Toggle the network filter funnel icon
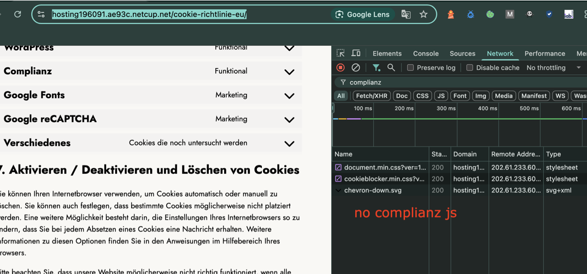The image size is (587, 274). [x=376, y=68]
